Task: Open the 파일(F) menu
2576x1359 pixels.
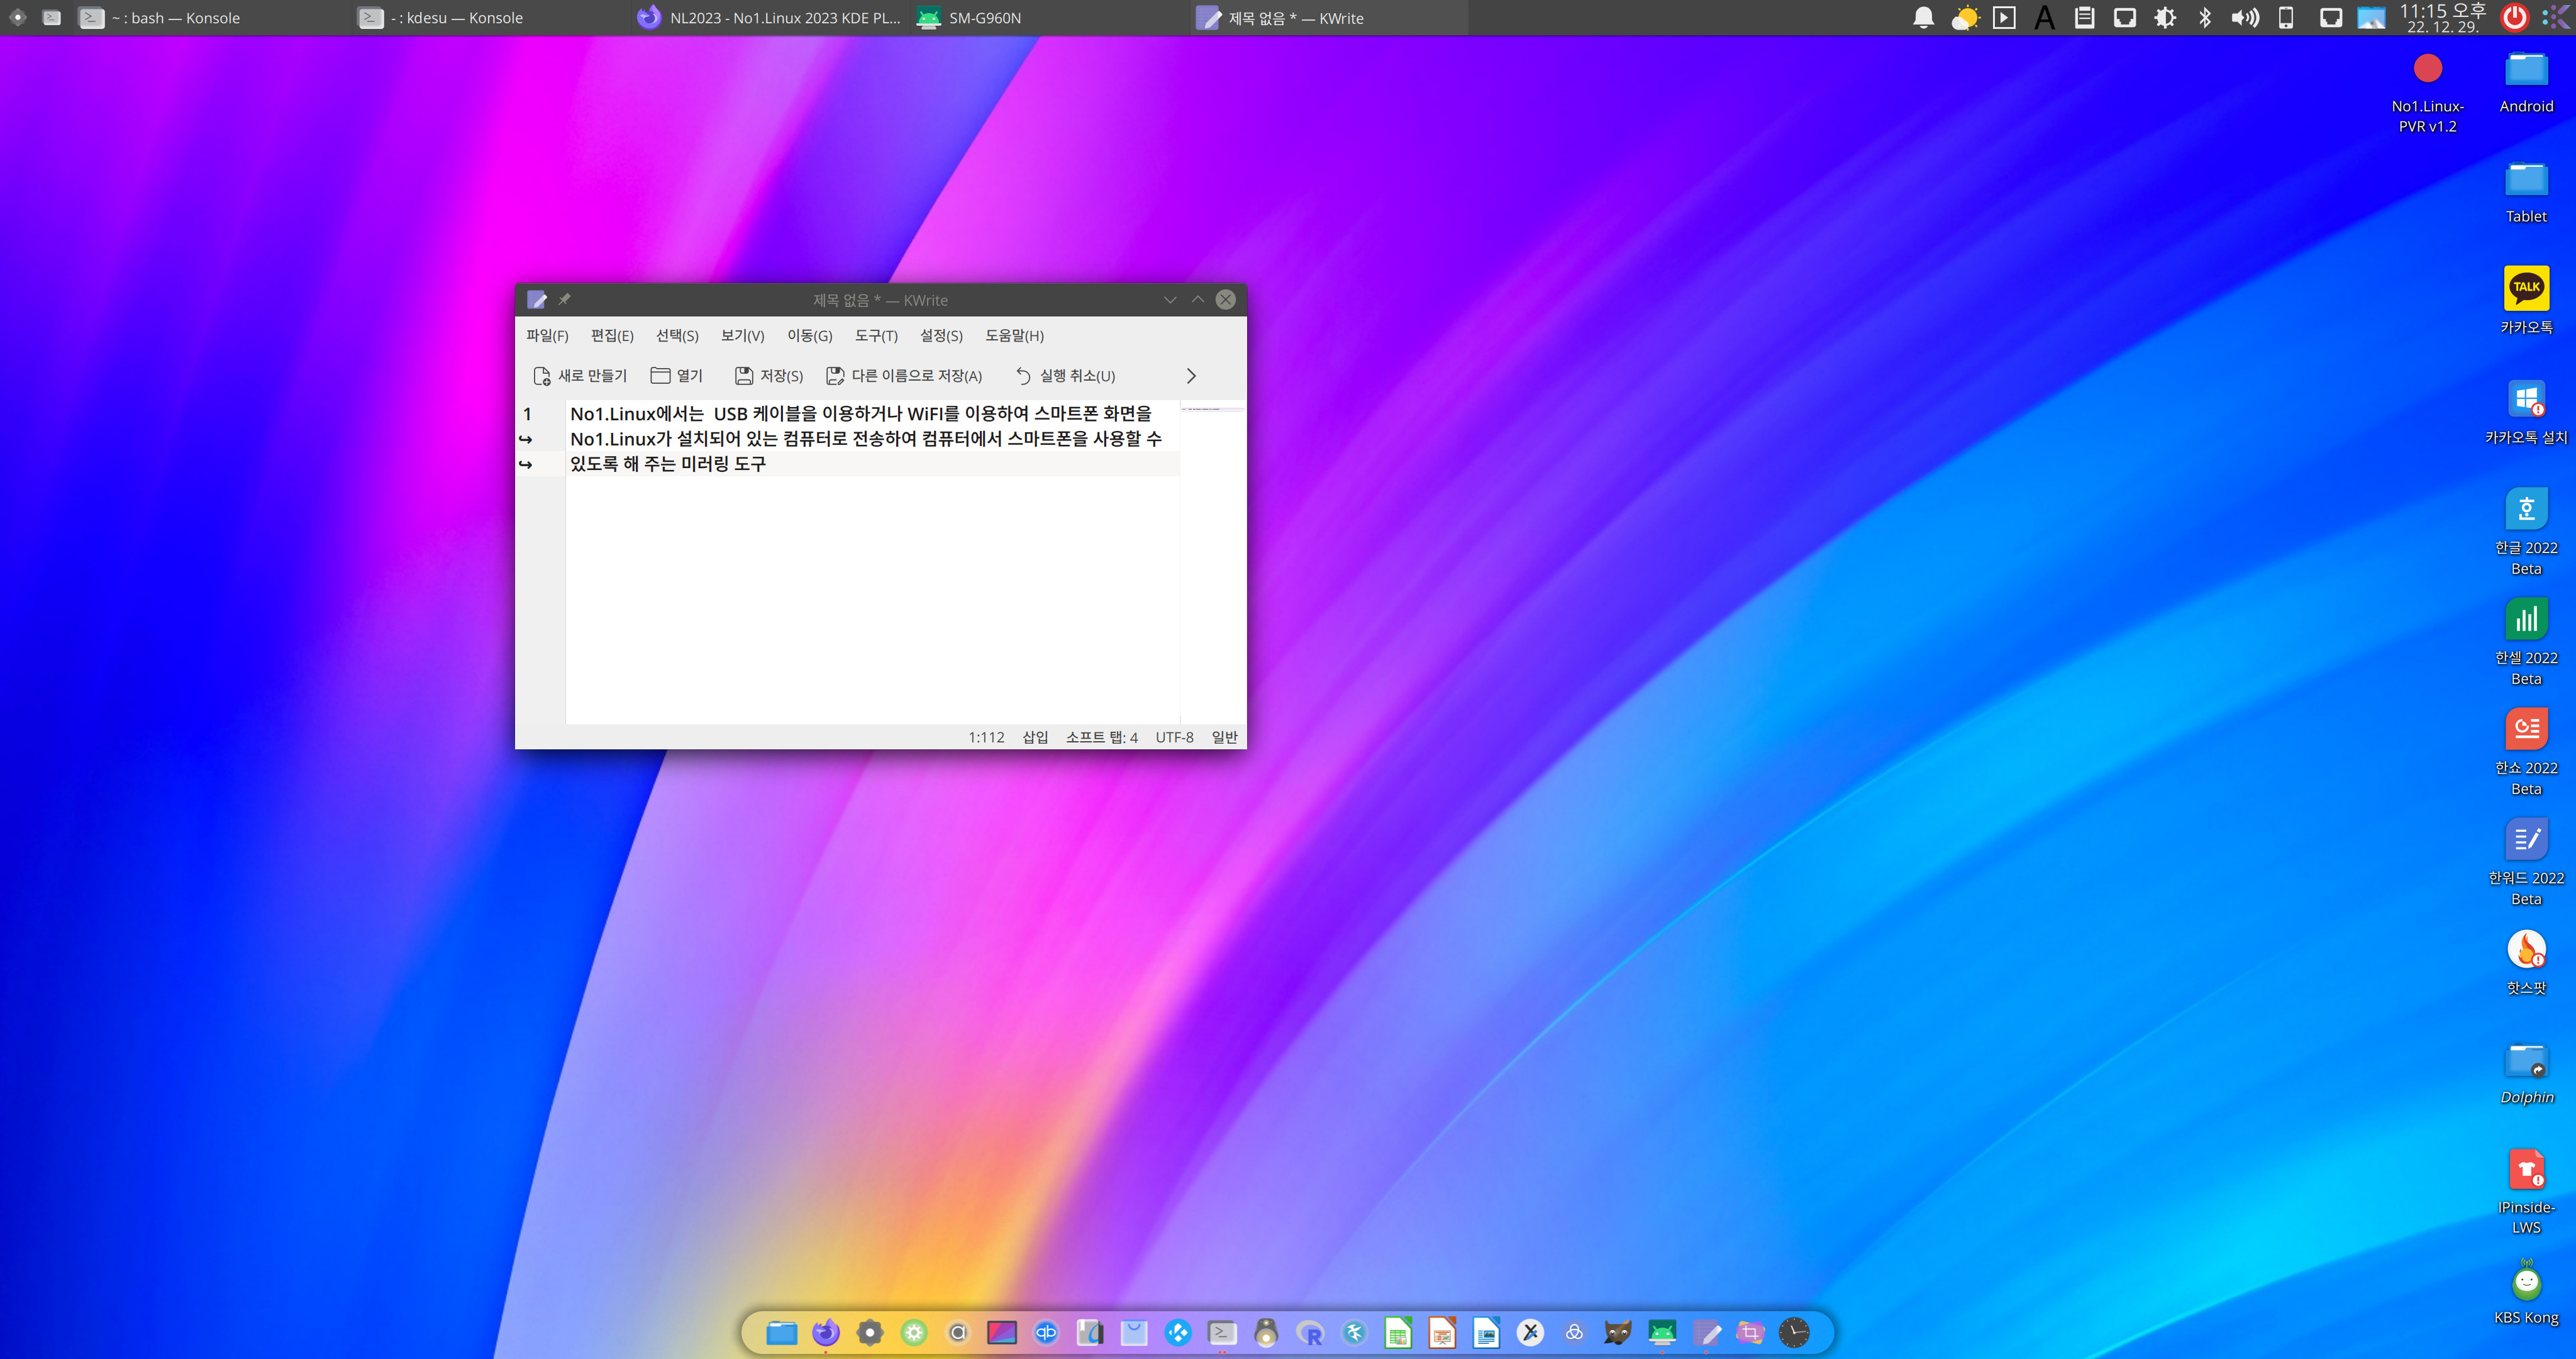Action: coord(547,335)
